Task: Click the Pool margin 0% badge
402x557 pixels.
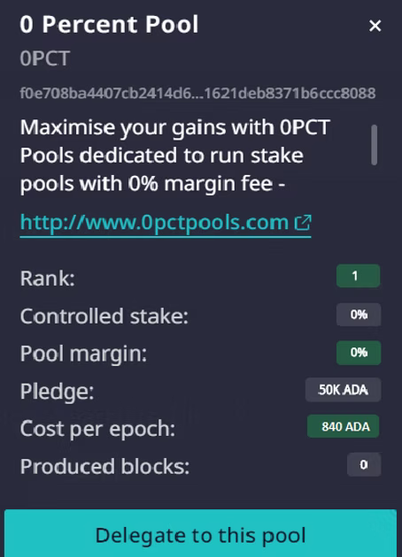Action: tap(359, 353)
